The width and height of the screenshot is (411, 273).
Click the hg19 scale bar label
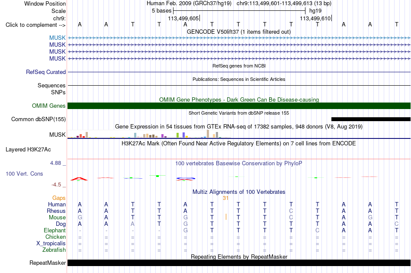(315, 11)
